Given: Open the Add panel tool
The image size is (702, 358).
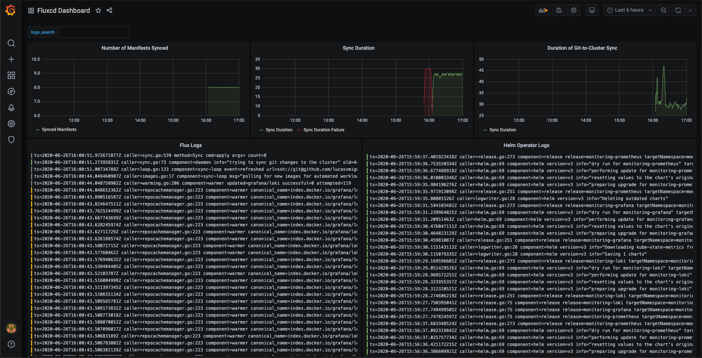Looking at the screenshot, I should (543, 10).
